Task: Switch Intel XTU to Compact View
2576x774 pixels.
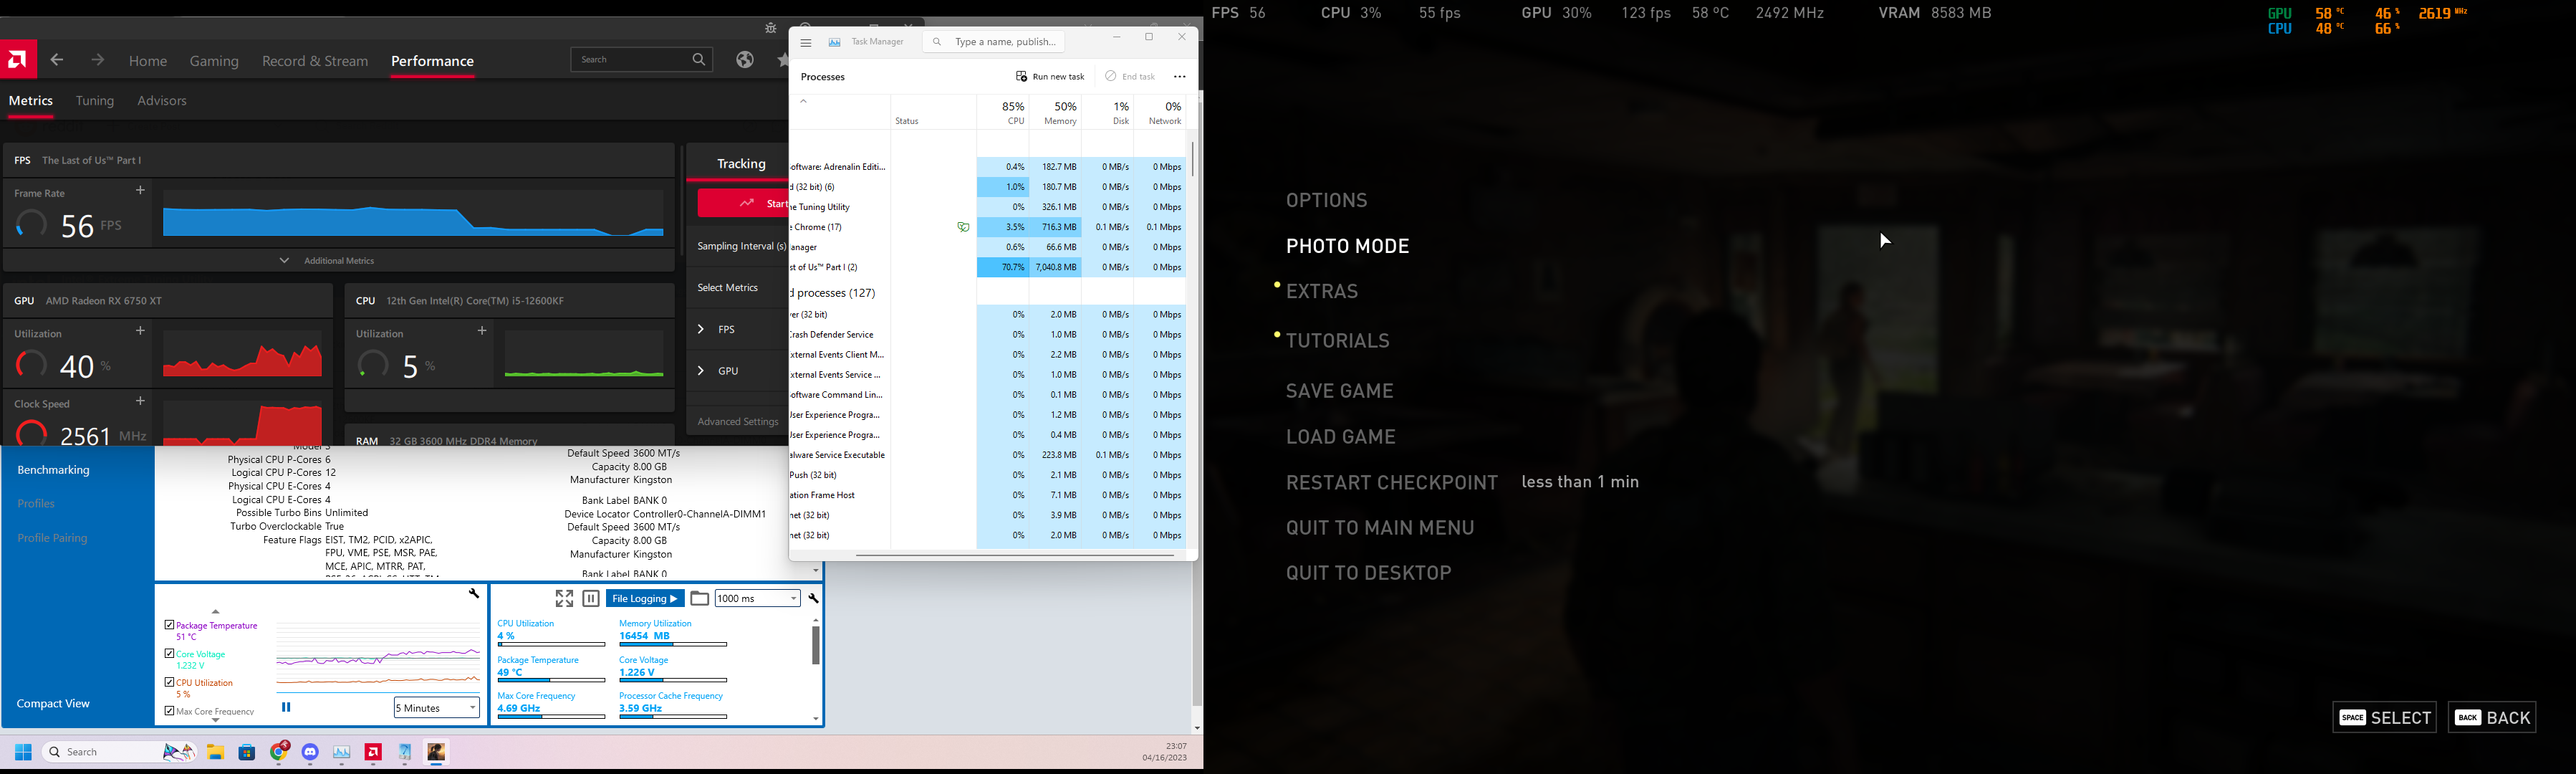Action: pyautogui.click(x=53, y=704)
